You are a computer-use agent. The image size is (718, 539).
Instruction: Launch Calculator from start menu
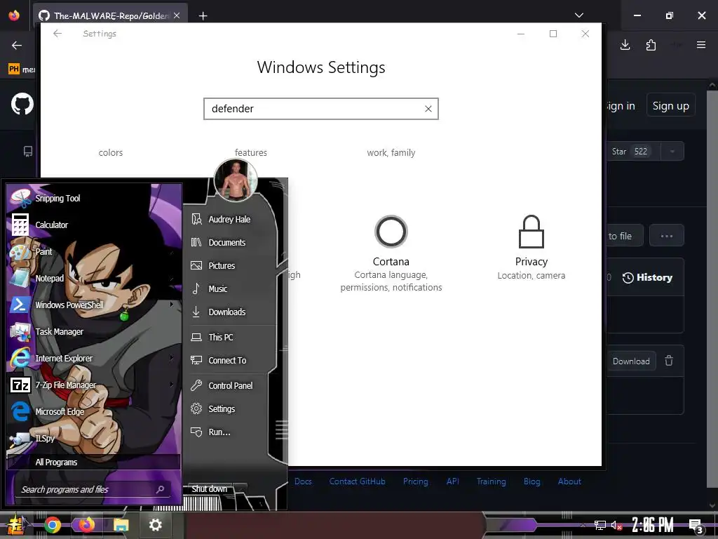tap(93, 225)
